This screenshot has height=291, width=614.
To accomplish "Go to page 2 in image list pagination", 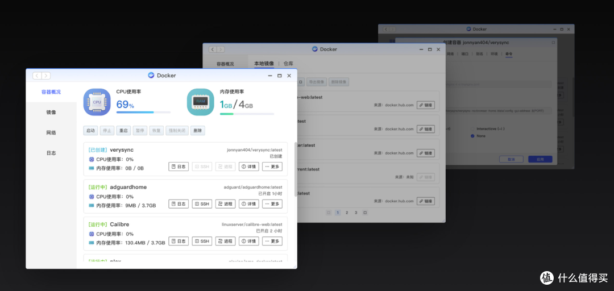I will (347, 213).
